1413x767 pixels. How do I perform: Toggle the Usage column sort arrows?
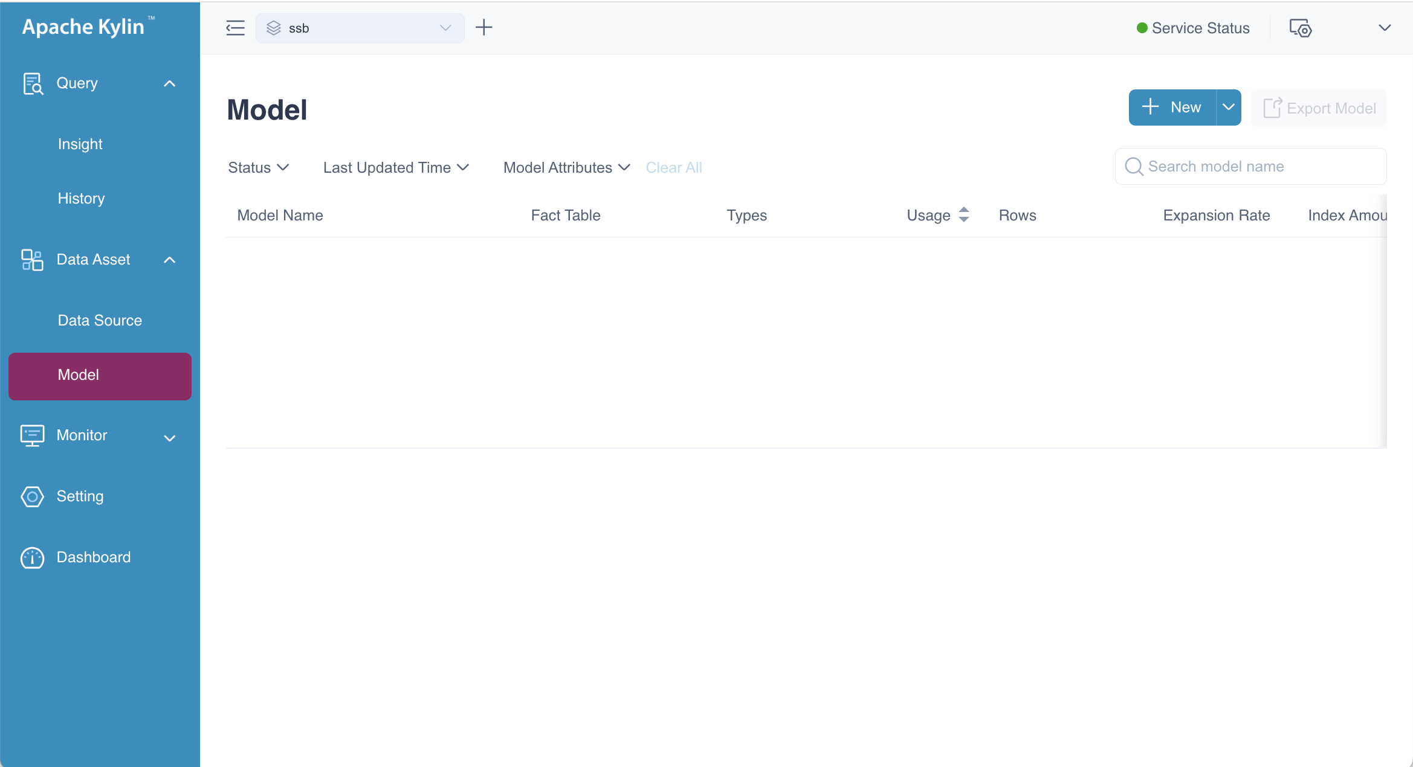coord(964,215)
